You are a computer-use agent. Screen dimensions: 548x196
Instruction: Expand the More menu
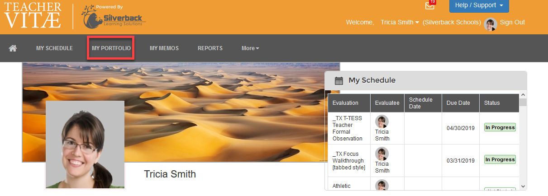250,48
